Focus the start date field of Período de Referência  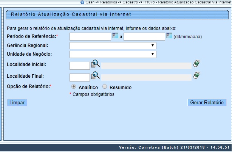[x=90, y=36]
